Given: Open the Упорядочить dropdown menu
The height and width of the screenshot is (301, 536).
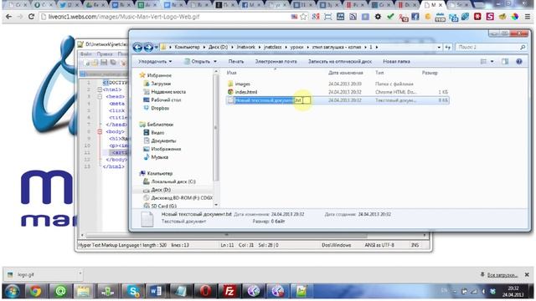Looking at the screenshot, I should (x=155, y=61).
